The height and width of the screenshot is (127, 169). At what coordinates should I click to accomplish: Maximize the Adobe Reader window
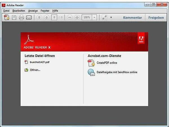point(154,5)
